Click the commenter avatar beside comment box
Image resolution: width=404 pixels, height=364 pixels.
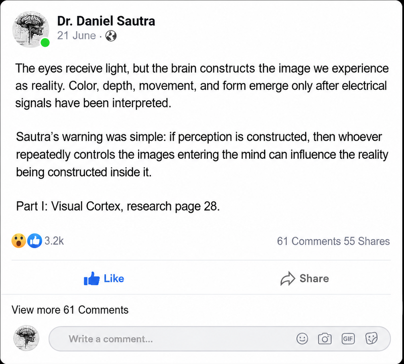[x=26, y=338]
